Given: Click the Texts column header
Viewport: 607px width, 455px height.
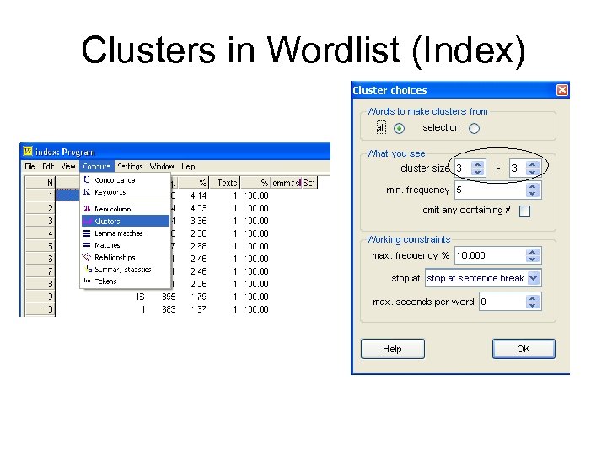Looking at the screenshot, I should [x=224, y=183].
